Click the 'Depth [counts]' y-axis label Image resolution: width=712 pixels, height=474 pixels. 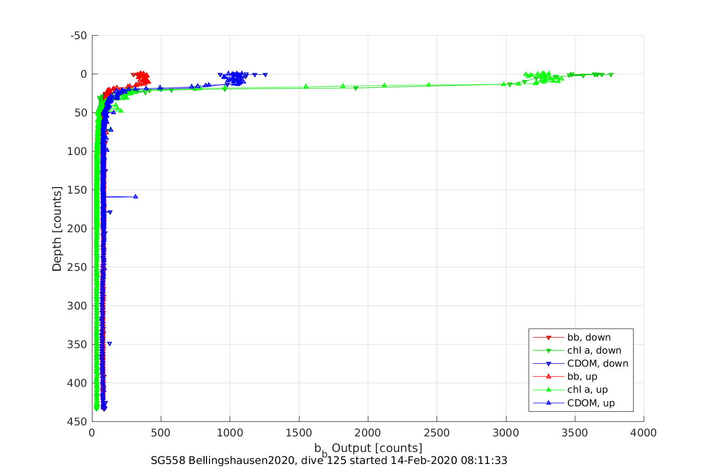click(57, 229)
